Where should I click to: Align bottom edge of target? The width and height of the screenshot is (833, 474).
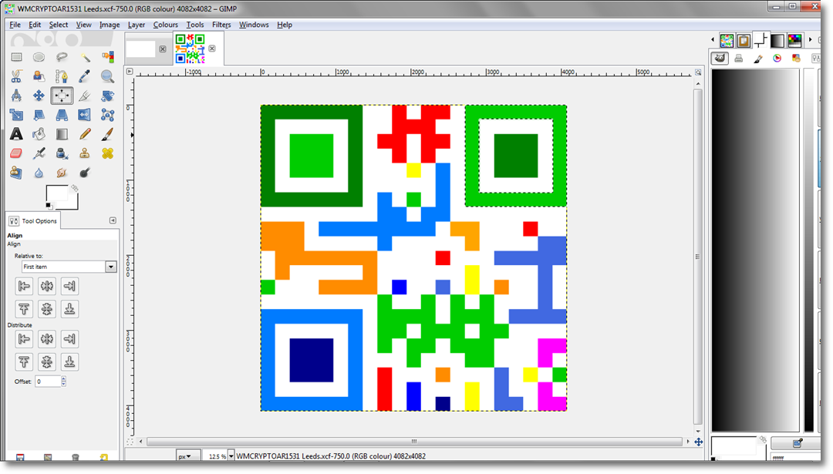click(69, 309)
